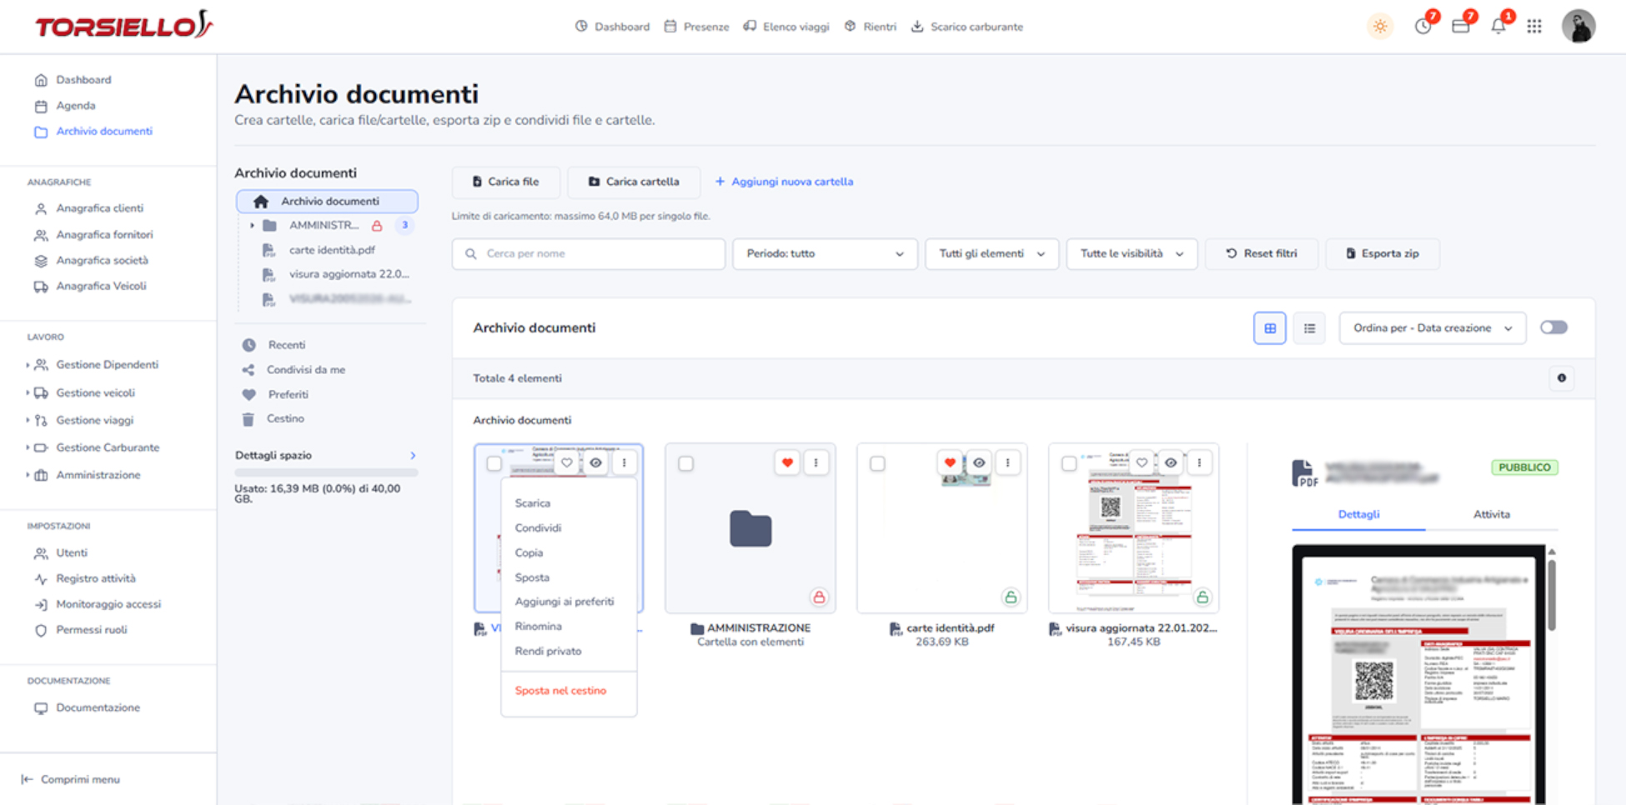
Task: Switch to the Attivita tab
Action: (x=1491, y=514)
